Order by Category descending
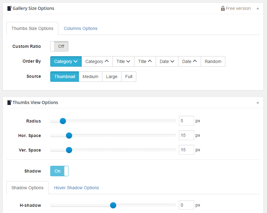Screen dimensions: 267x213 [x=66, y=61]
